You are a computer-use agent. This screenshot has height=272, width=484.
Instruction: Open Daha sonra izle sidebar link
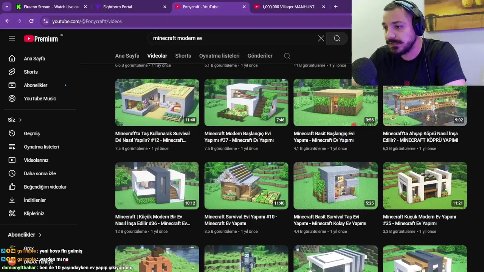(40, 173)
